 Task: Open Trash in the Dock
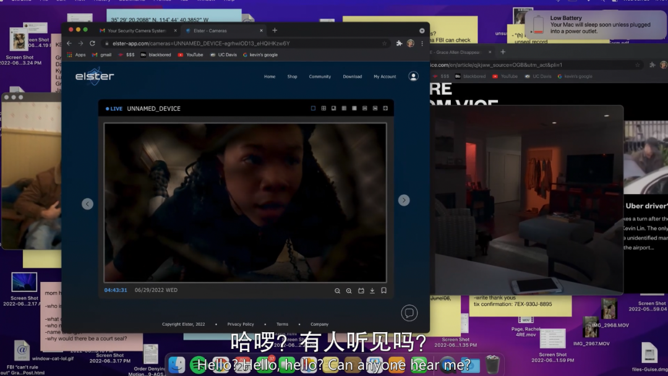[x=492, y=364]
